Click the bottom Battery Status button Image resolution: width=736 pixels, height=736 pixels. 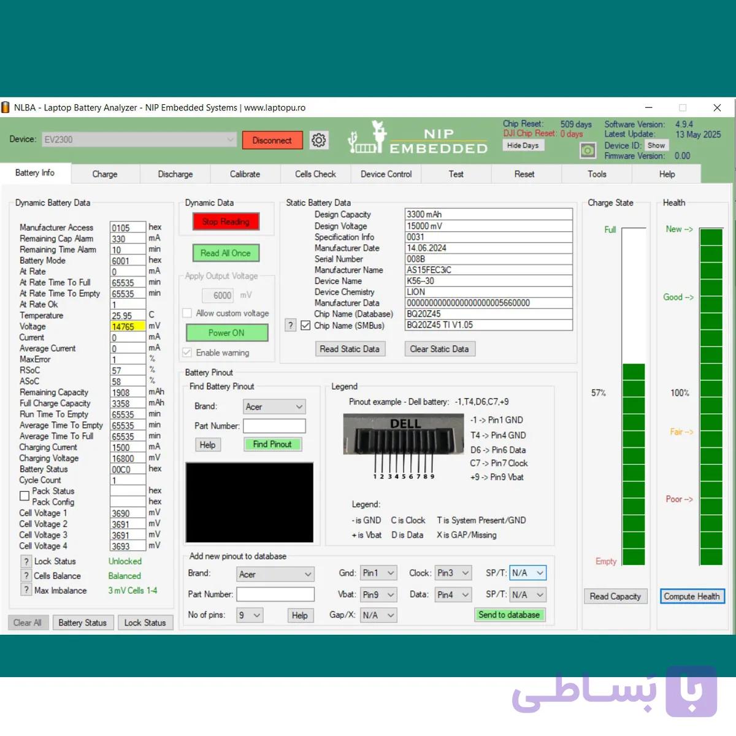82,623
